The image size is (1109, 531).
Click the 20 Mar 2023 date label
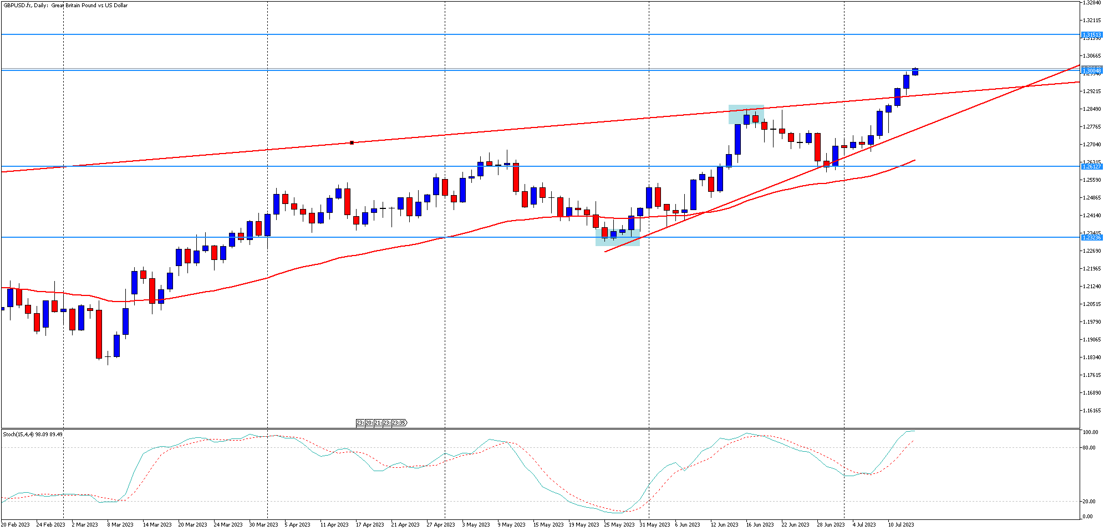click(x=192, y=524)
